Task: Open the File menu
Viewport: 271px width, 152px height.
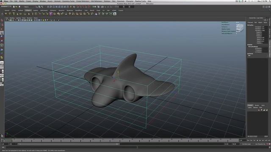Action: pyautogui.click(x=11, y=1)
